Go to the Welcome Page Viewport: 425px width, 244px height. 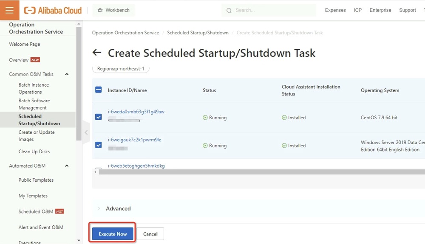click(24, 44)
